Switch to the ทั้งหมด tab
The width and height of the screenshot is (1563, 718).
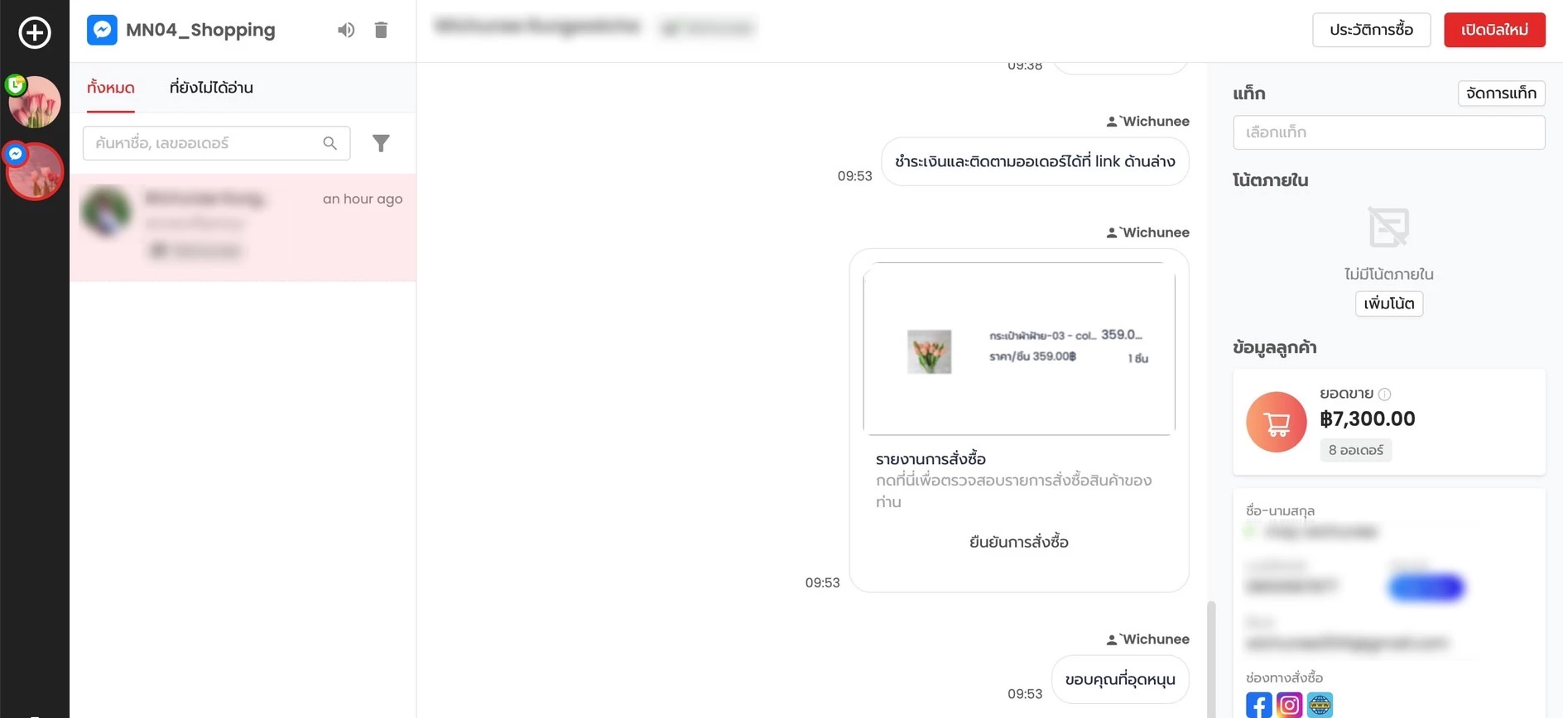tap(111, 88)
